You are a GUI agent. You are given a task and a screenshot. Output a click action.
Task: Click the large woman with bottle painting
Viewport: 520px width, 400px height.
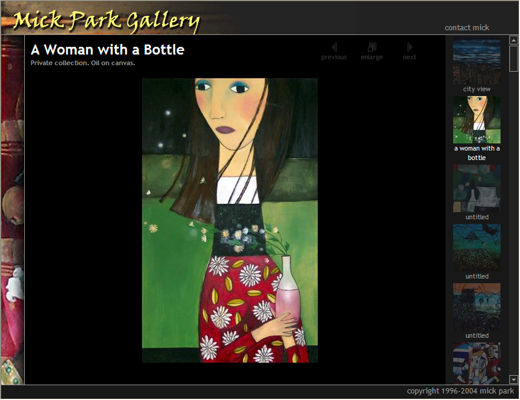pos(230,220)
